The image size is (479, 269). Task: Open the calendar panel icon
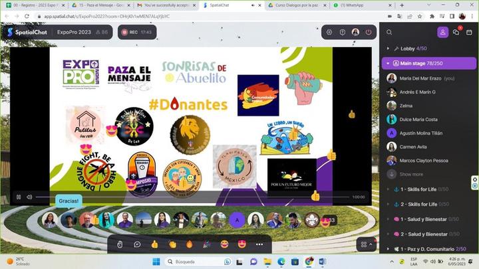(x=469, y=32)
